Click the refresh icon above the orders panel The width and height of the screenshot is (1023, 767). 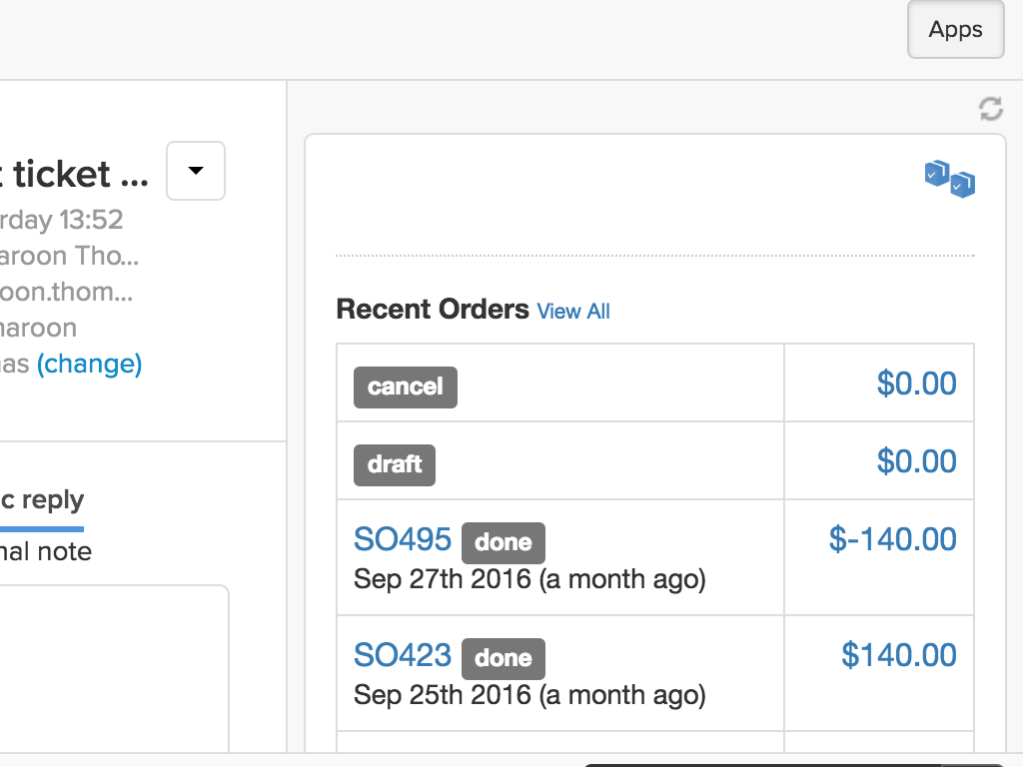pyautogui.click(x=990, y=109)
